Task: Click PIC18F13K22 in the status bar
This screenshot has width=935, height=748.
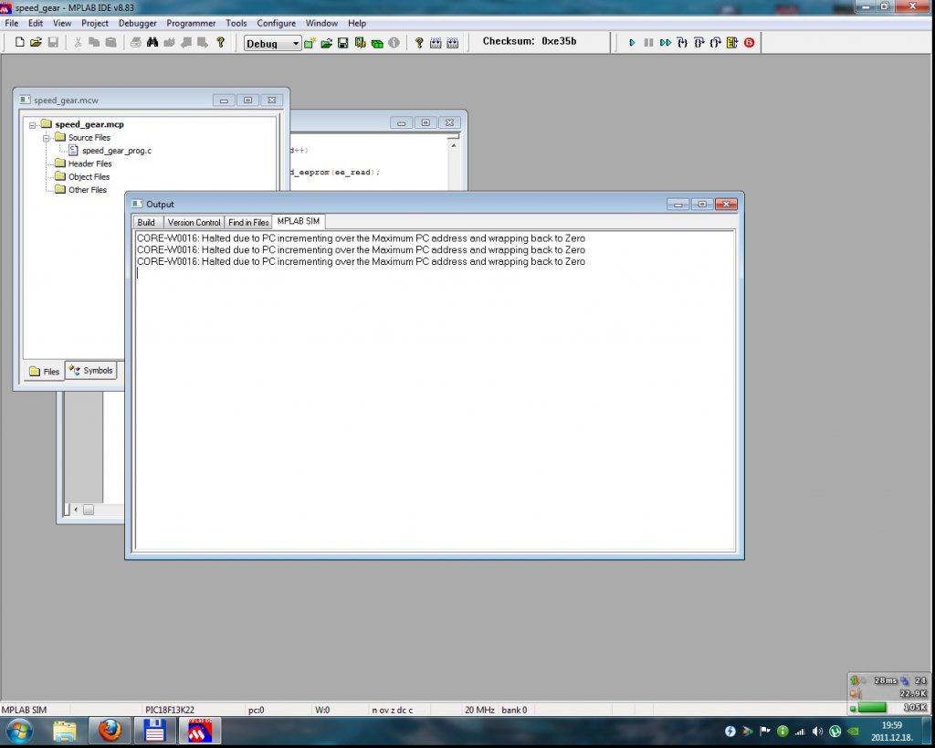Action: (x=170, y=710)
